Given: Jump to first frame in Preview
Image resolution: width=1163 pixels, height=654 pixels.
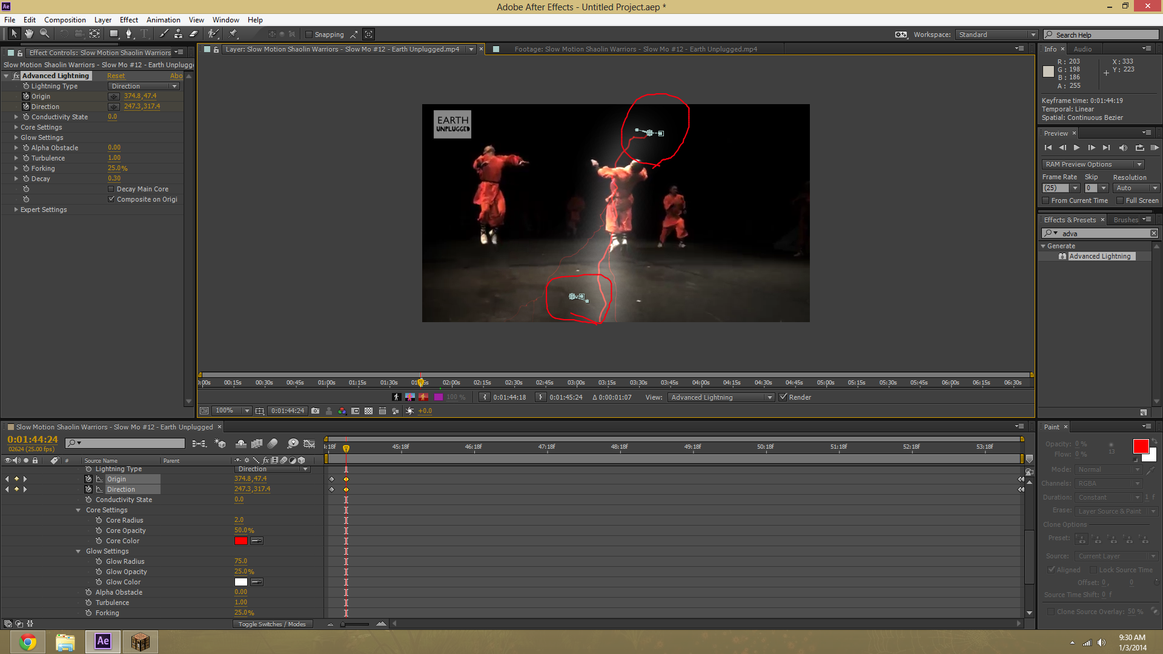Looking at the screenshot, I should pyautogui.click(x=1048, y=148).
